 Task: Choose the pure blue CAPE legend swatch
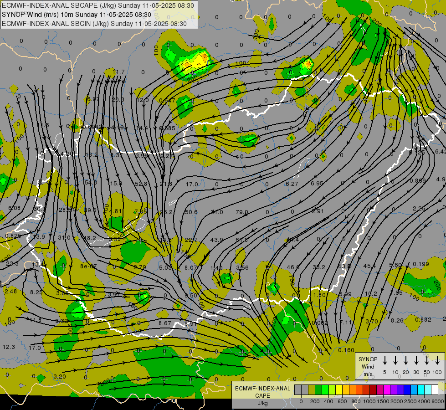(407, 389)
